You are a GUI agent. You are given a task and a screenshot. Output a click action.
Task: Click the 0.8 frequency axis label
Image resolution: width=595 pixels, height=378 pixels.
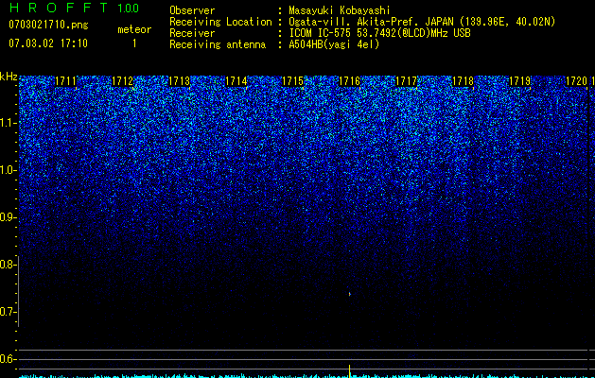tap(7, 265)
